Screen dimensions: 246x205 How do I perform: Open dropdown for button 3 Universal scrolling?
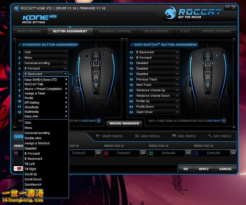65,63
